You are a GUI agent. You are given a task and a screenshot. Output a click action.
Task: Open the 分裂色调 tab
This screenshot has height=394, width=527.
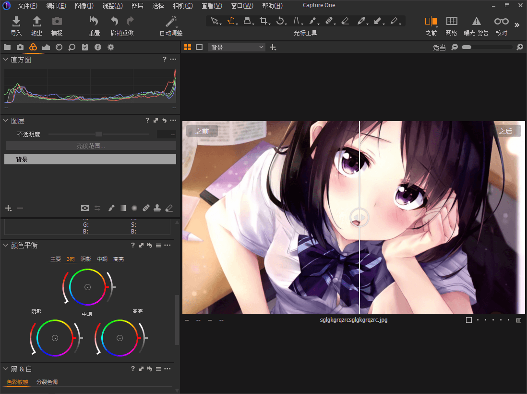(47, 382)
